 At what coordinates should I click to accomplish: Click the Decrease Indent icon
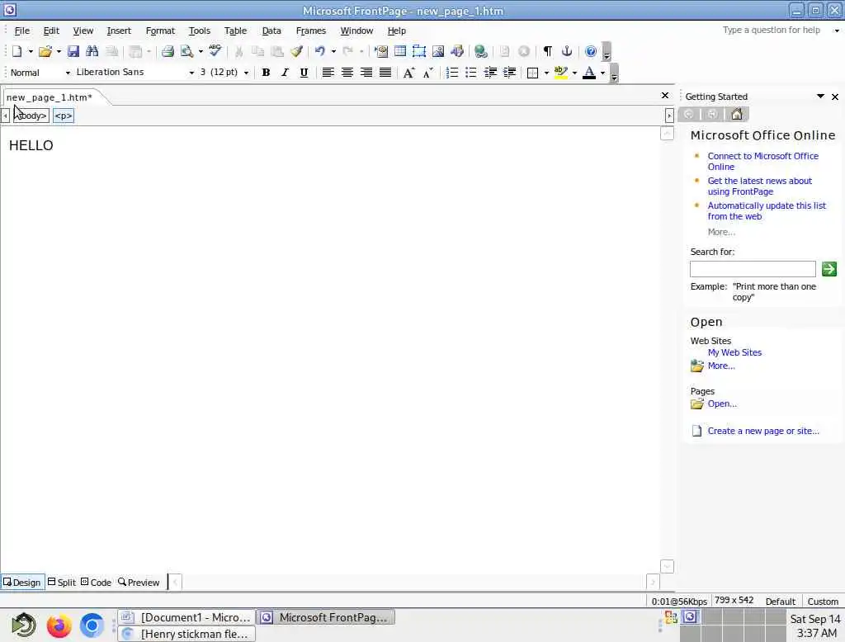pyautogui.click(x=490, y=73)
